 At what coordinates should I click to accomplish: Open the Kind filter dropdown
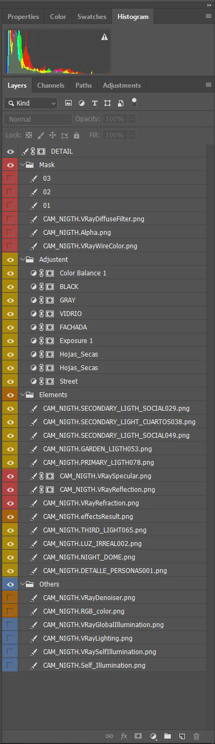(x=31, y=103)
